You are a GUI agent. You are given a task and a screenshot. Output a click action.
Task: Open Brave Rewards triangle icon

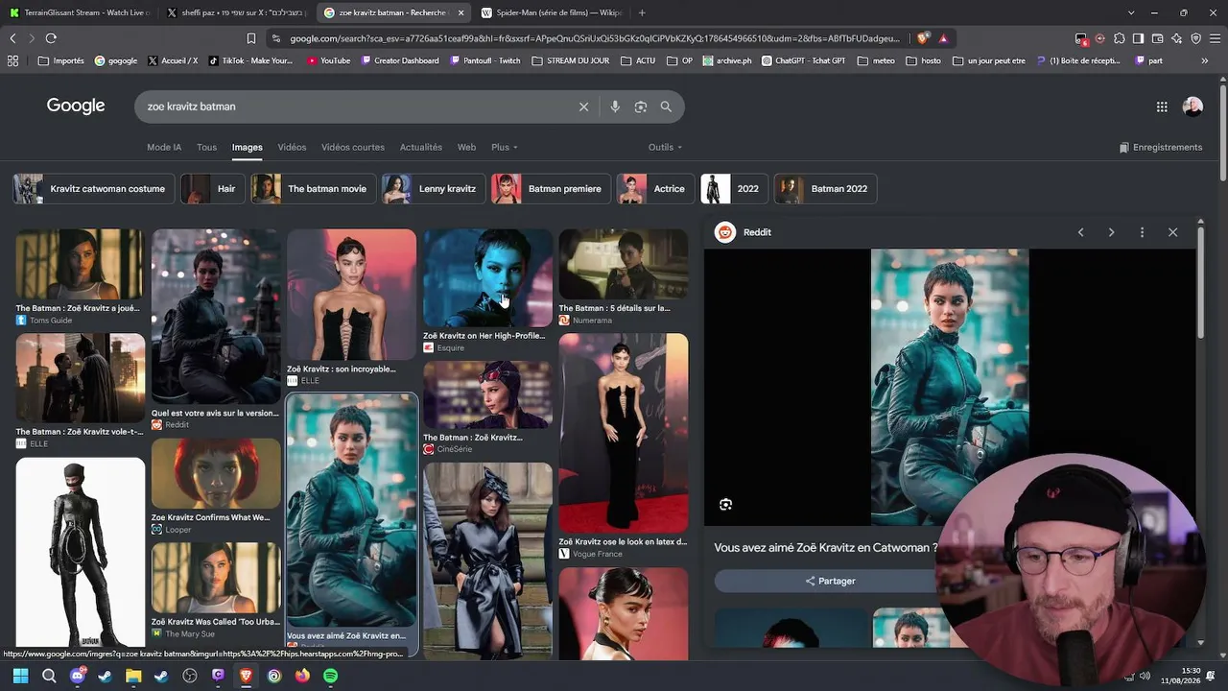(x=944, y=38)
